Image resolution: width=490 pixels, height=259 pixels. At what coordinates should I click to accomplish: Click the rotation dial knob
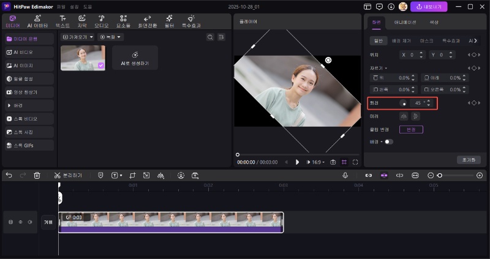(x=403, y=103)
